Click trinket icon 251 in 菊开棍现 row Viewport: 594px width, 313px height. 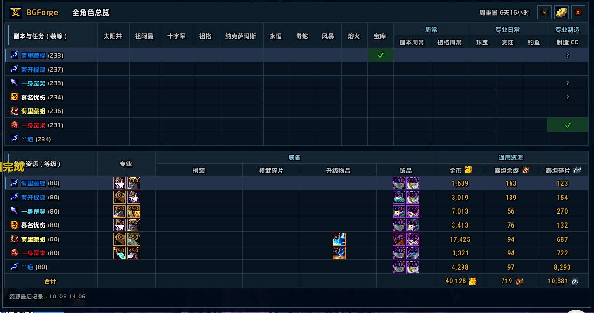[x=399, y=197]
